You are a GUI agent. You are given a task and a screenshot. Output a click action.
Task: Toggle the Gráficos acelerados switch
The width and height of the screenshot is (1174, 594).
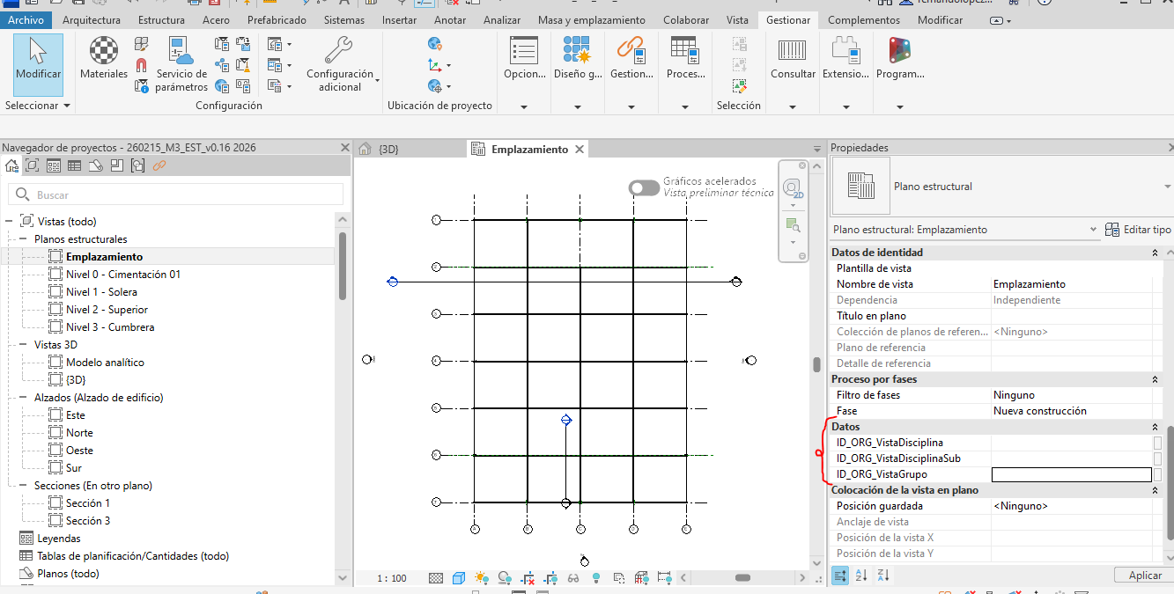(644, 187)
